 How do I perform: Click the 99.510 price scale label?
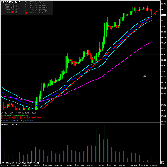164,9
